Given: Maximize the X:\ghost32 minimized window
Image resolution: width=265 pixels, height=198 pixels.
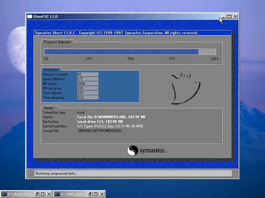Looking at the screenshot, I should click(x=43, y=194).
